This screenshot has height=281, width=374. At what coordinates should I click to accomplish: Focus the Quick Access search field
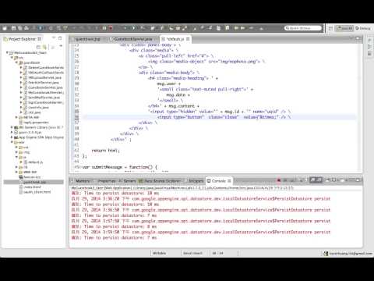303,28
